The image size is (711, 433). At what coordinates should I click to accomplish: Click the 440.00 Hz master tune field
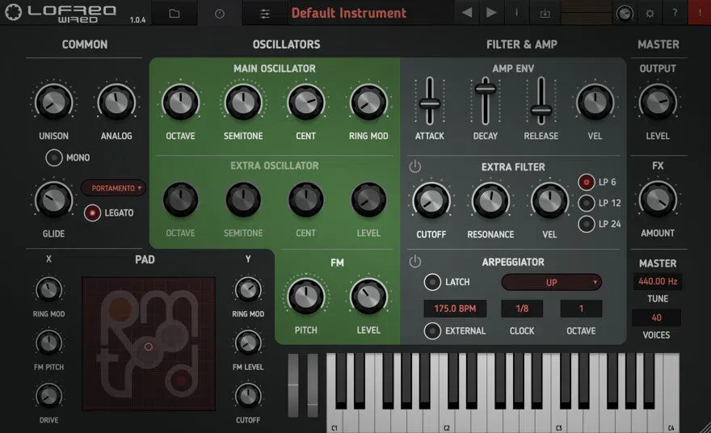tap(658, 282)
